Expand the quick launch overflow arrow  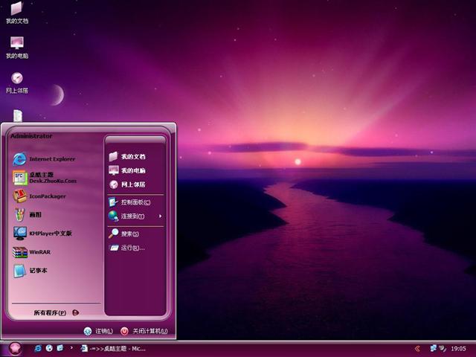[x=71, y=347]
